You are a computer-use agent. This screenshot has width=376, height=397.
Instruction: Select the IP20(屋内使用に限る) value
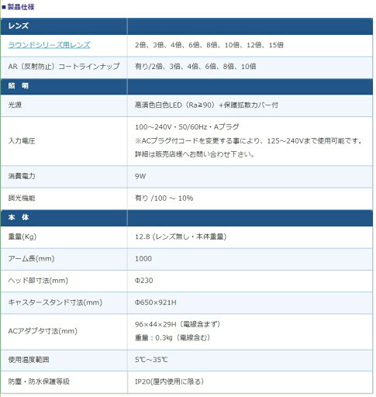pyautogui.click(x=169, y=381)
